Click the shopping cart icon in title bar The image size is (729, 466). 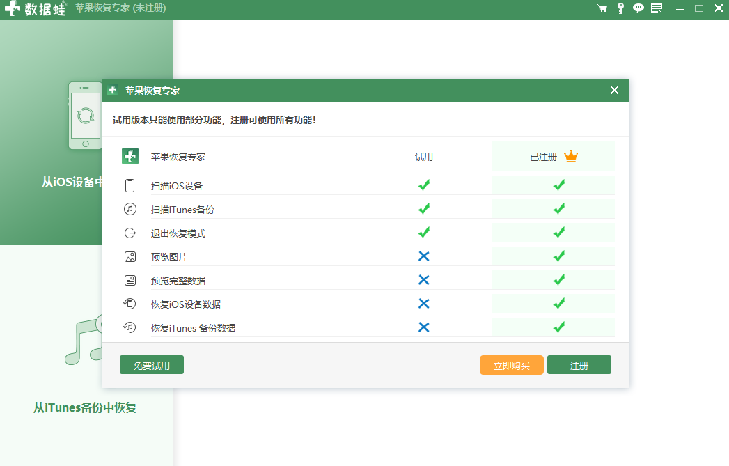(x=602, y=8)
